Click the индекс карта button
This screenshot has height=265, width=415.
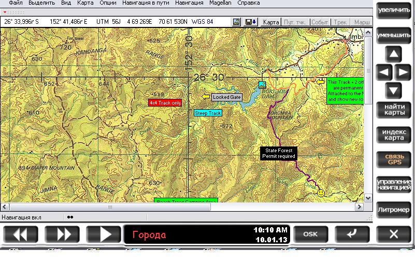coord(394,135)
